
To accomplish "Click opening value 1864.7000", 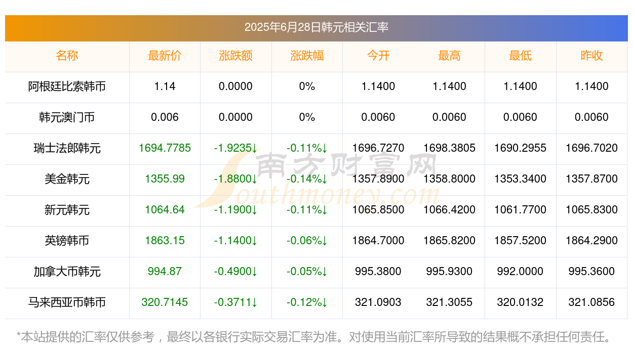I will (378, 241).
